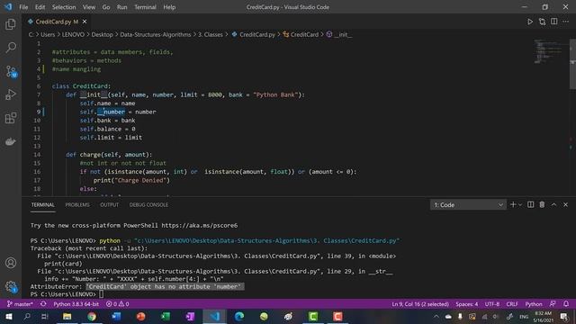Viewport: 576px width, 324px height.
Task: Click the 'Desktop' breadcrumb segment
Action: click(102, 34)
